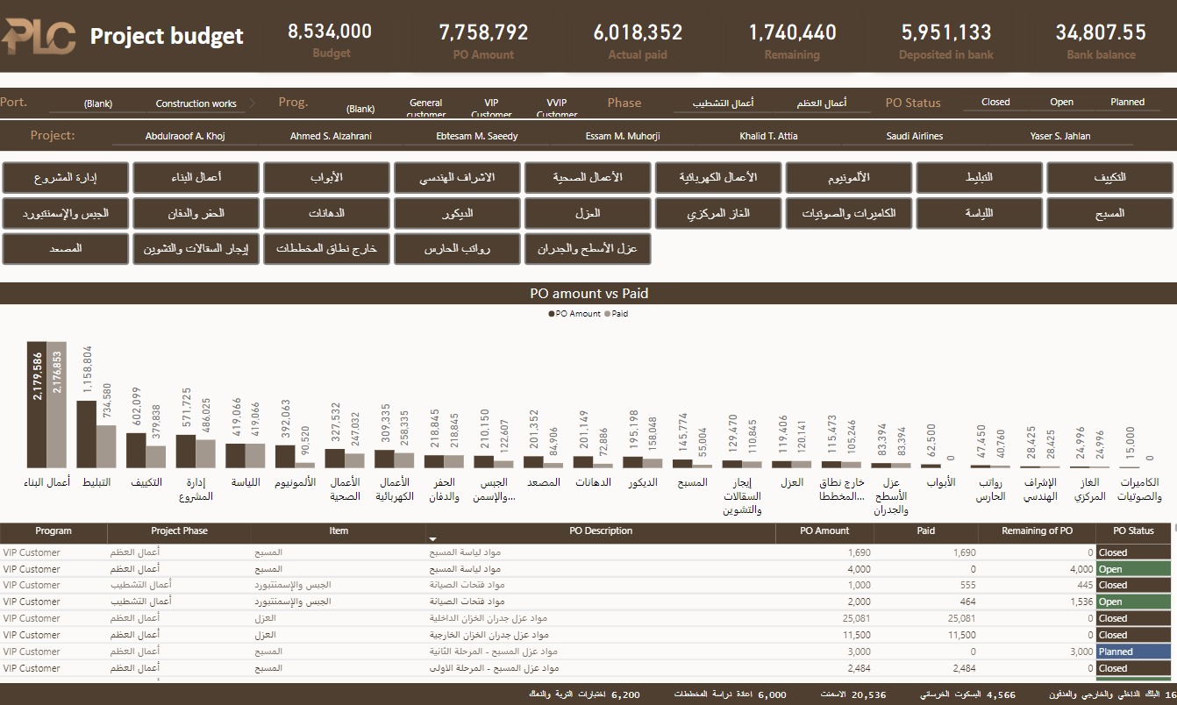This screenshot has width=1177, height=705.
Task: Click the الغاز المركزي item button
Action: tap(718, 213)
